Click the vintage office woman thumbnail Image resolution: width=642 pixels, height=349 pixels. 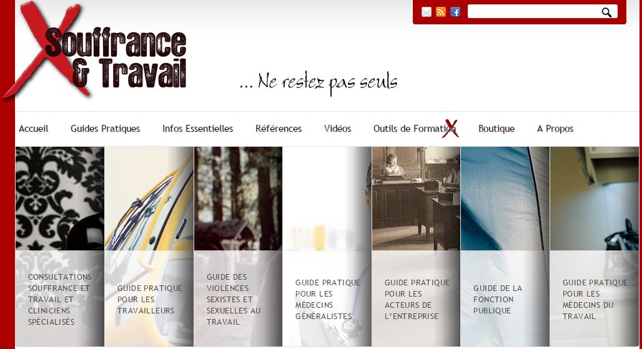coord(416,199)
